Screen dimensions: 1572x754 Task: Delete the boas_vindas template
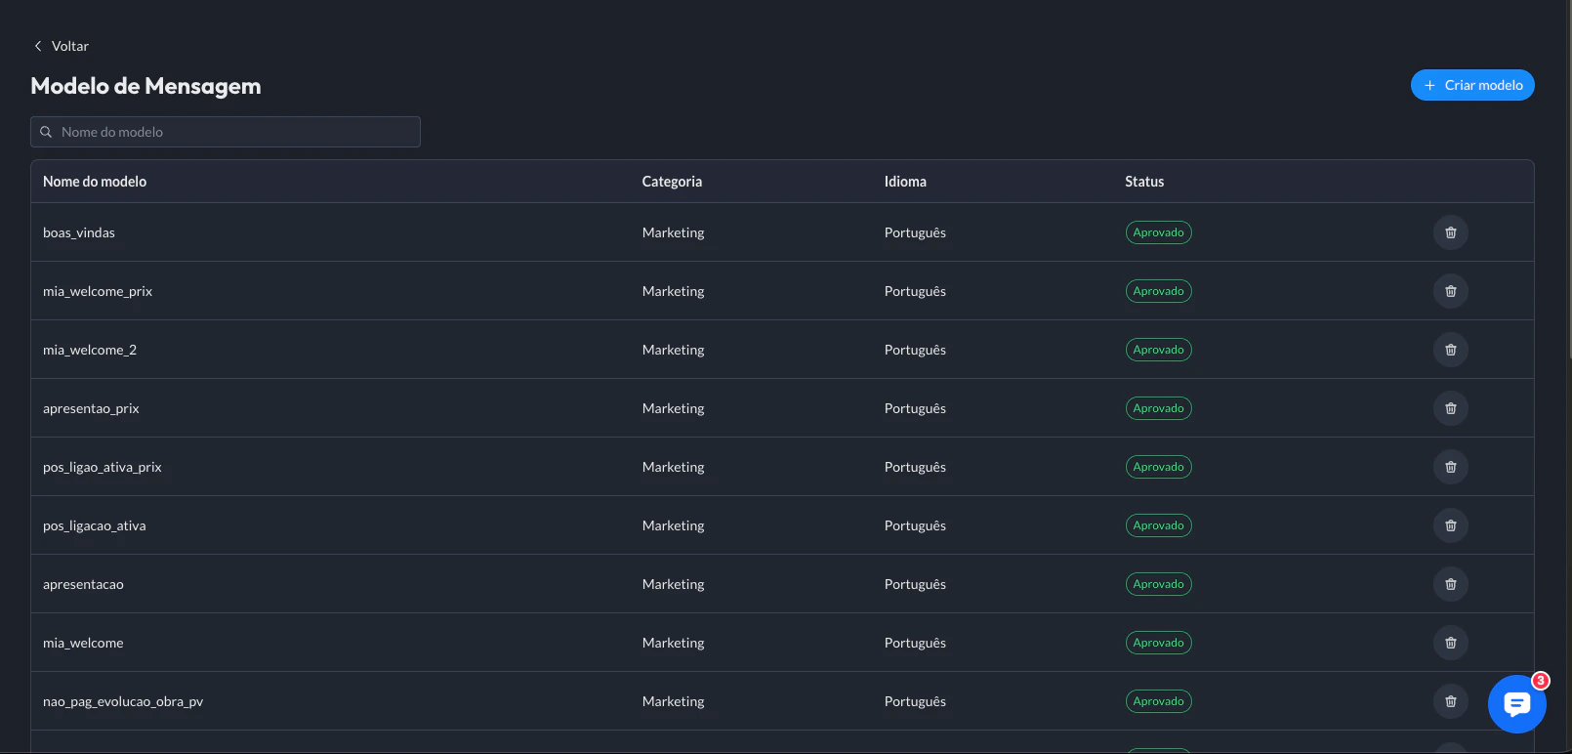[x=1450, y=232]
